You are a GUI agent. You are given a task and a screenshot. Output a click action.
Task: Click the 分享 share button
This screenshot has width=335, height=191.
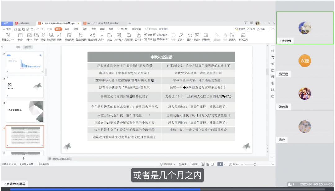[x=261, y=29]
